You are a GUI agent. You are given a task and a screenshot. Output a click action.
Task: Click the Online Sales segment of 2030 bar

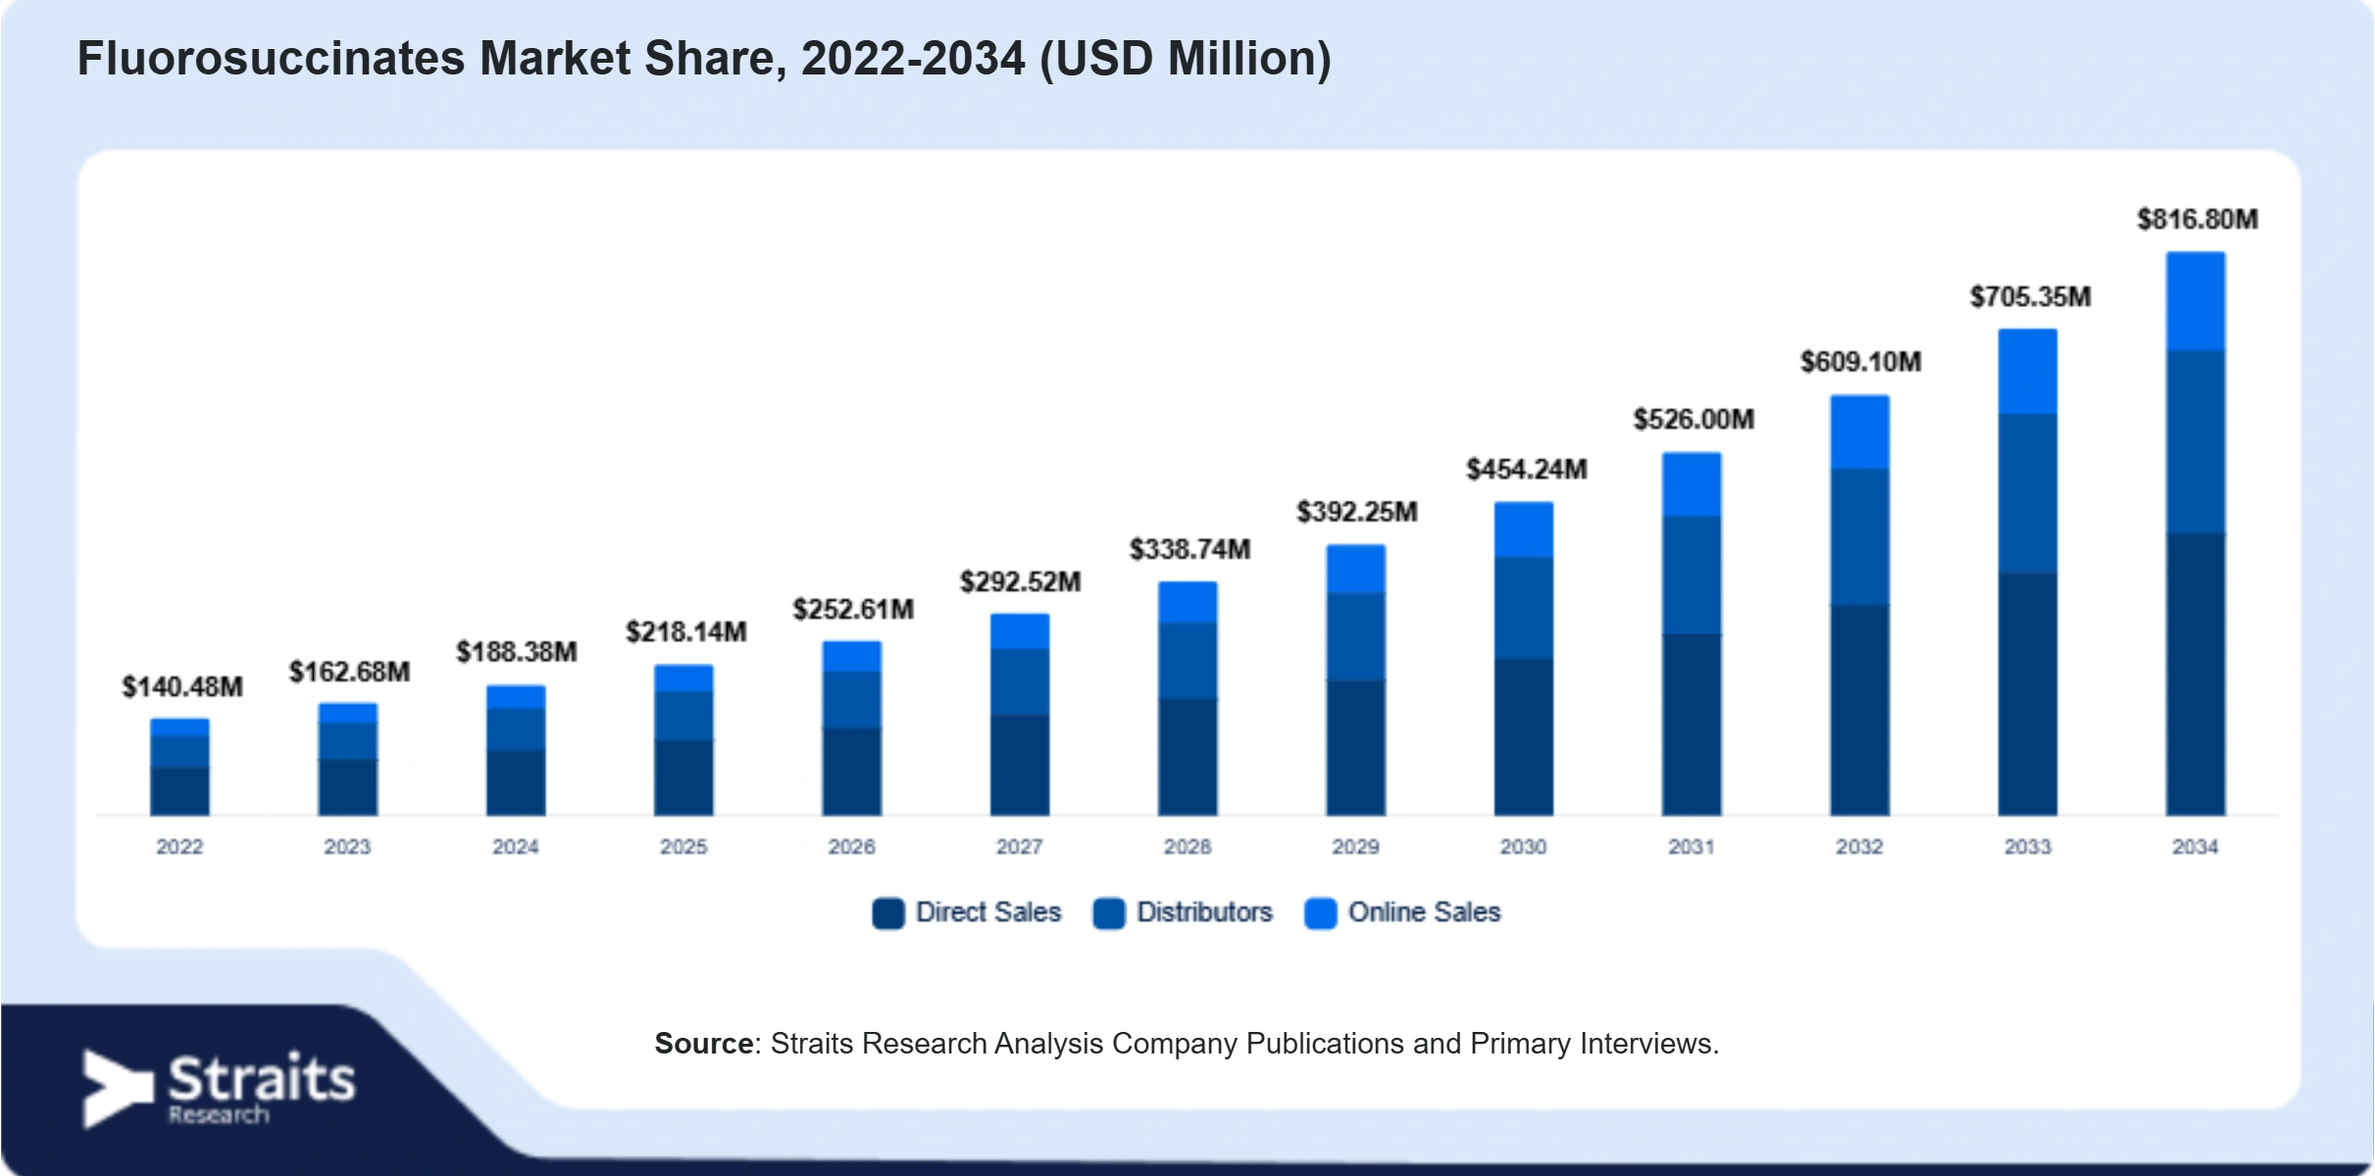pos(1524,530)
